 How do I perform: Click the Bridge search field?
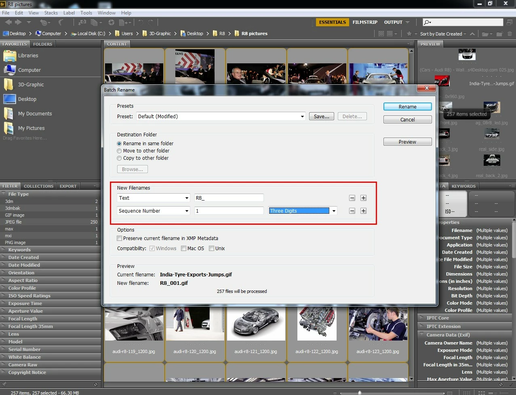pos(463,22)
